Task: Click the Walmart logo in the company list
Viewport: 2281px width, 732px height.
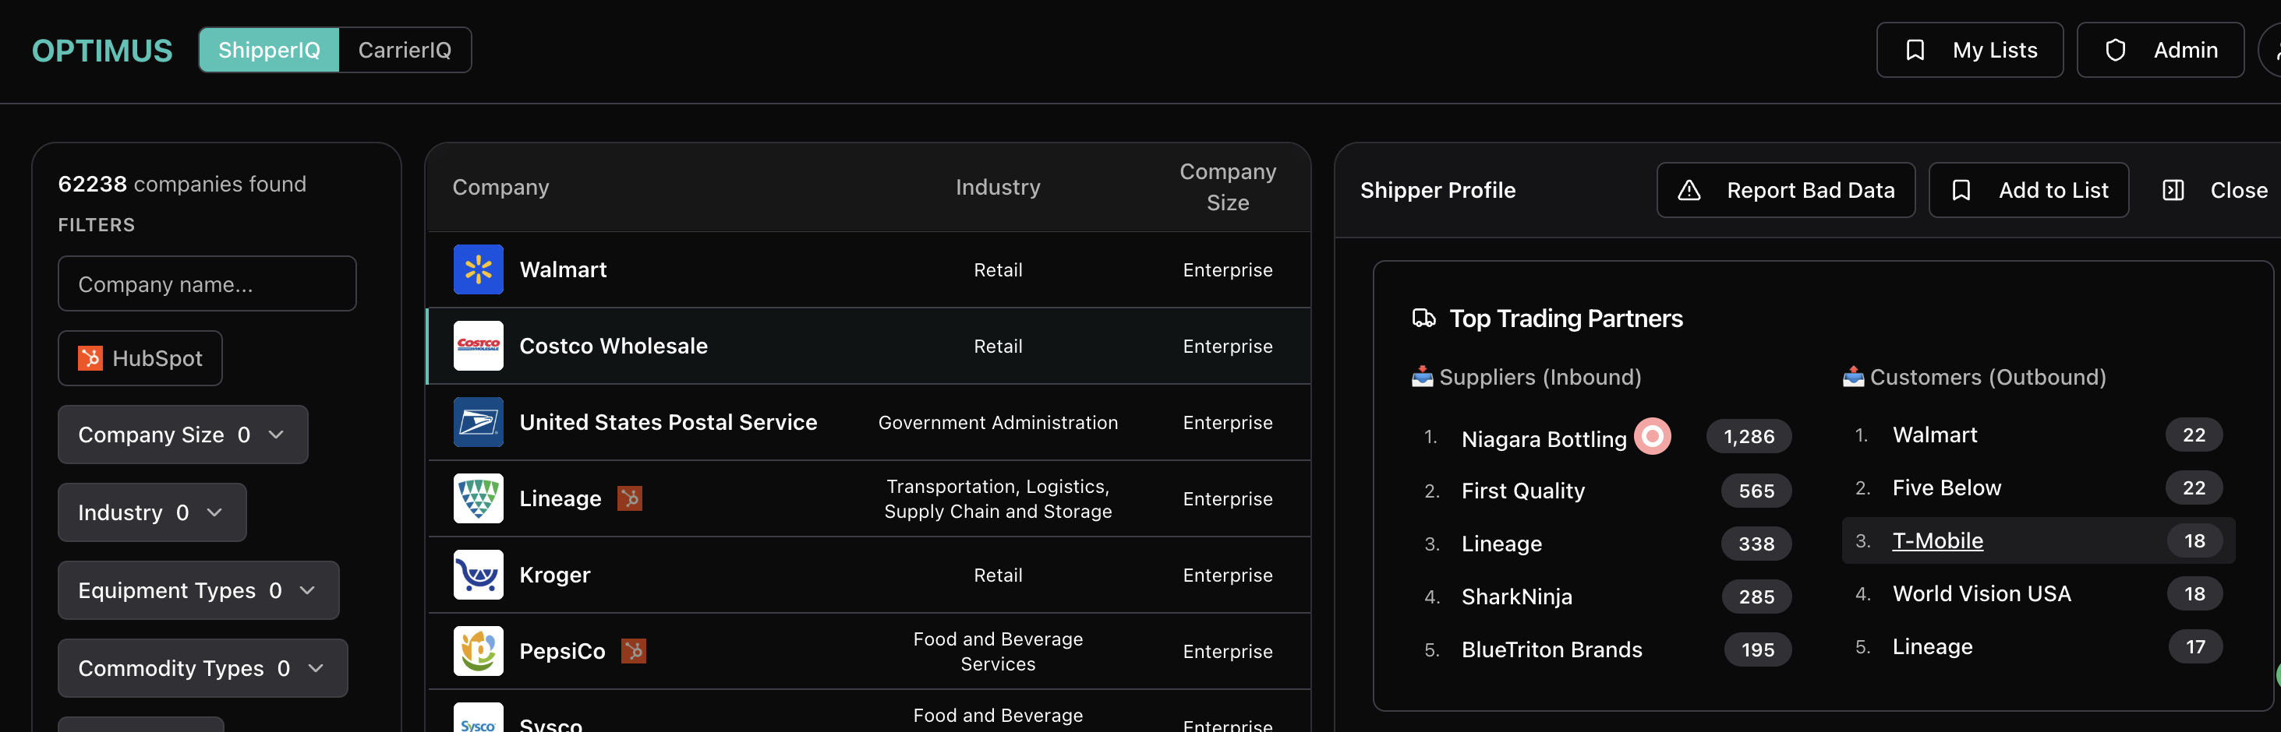Action: [x=477, y=269]
